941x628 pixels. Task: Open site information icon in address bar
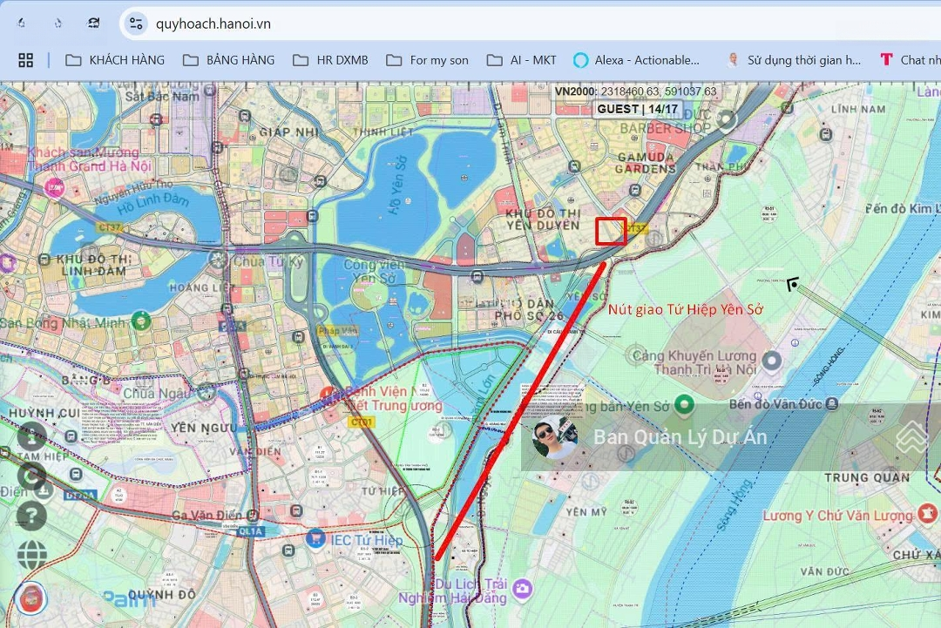pos(135,24)
